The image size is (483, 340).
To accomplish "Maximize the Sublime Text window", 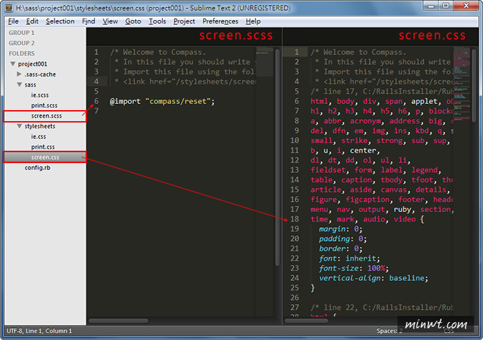I will [x=446, y=6].
